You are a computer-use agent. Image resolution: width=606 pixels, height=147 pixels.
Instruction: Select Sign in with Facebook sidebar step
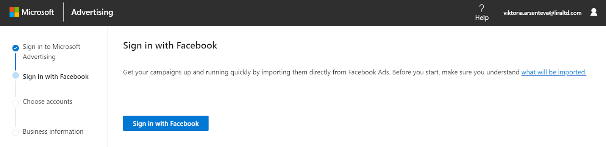(x=56, y=77)
